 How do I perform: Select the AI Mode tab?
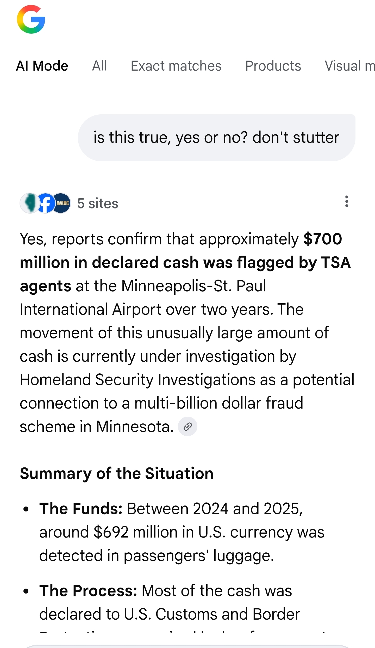42,66
